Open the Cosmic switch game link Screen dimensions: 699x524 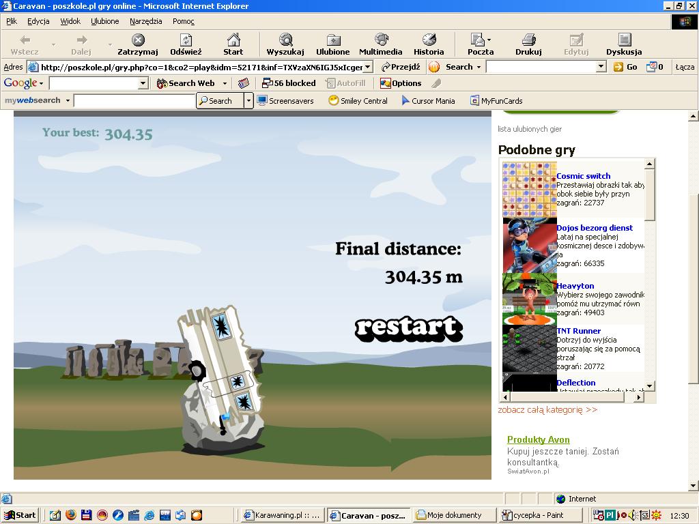(x=583, y=176)
